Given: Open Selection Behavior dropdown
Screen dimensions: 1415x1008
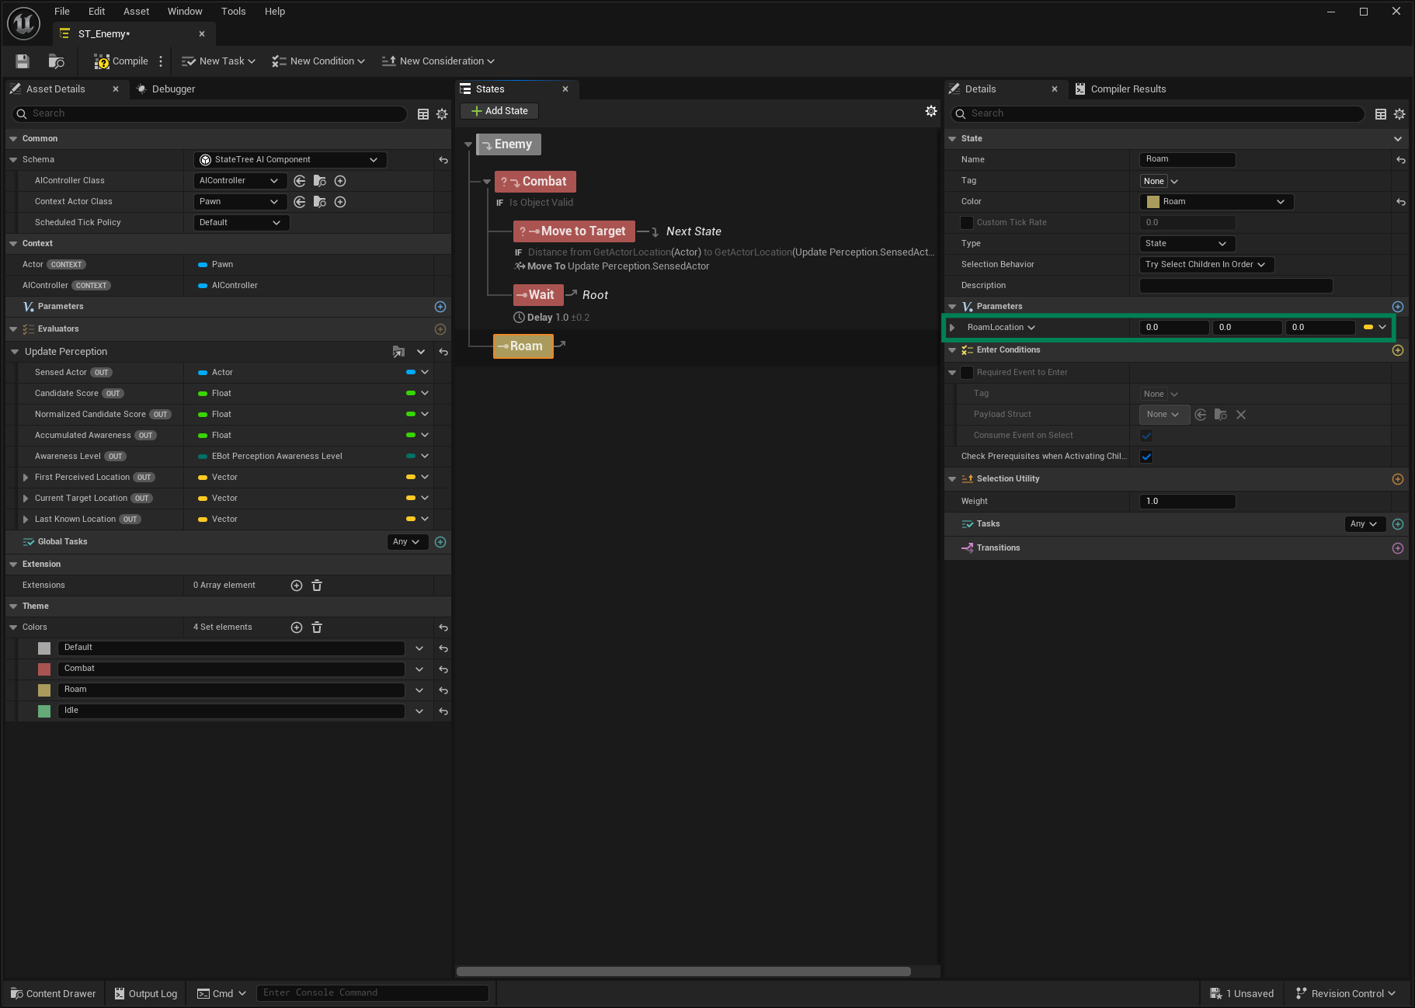Looking at the screenshot, I should click(x=1205, y=265).
